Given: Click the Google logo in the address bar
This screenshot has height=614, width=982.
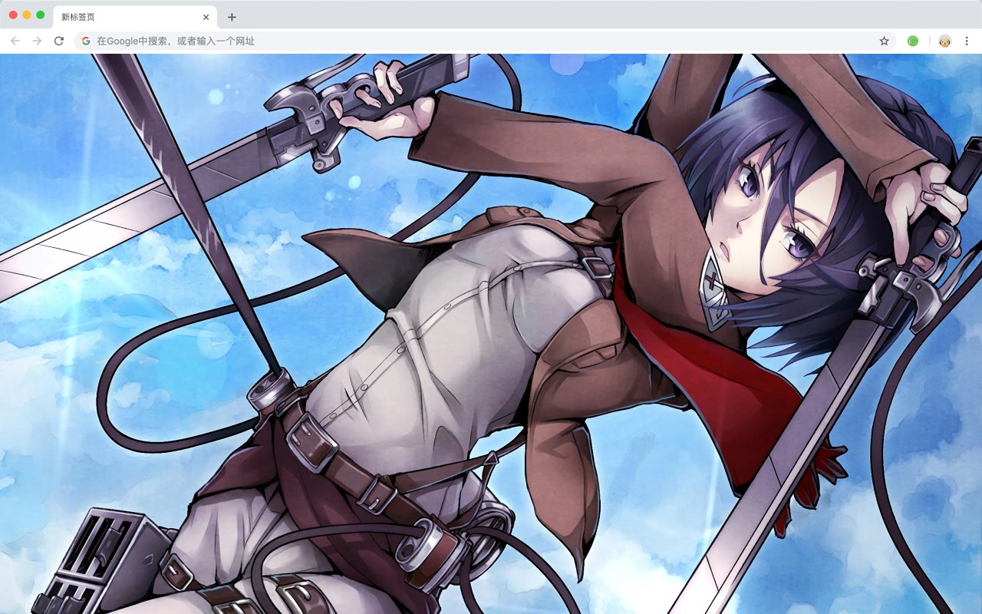Looking at the screenshot, I should point(86,41).
